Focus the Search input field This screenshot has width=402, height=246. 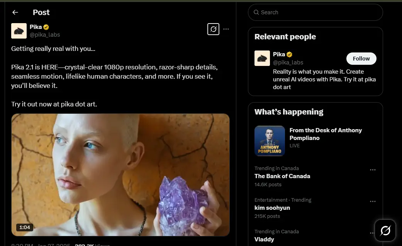tap(315, 12)
